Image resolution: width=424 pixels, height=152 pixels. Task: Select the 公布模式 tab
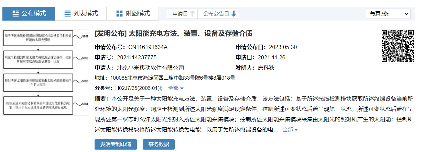click(29, 14)
